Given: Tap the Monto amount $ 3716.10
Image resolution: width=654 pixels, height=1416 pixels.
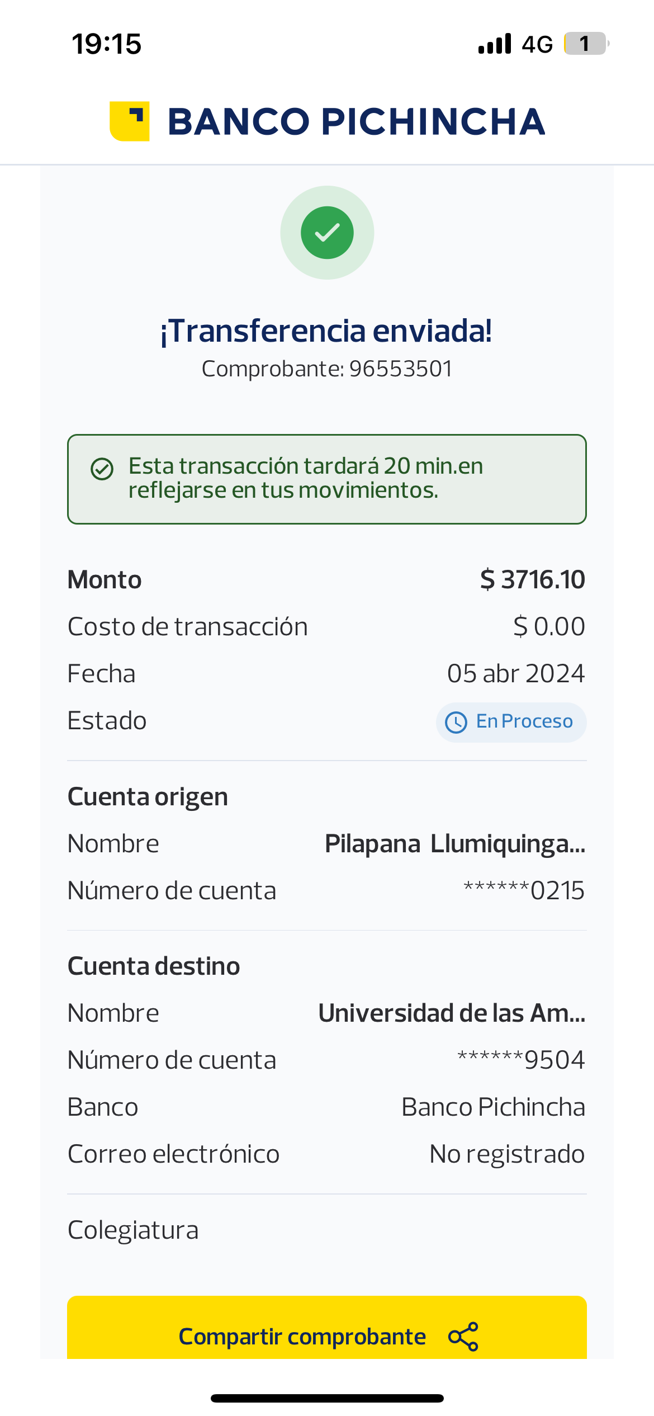Looking at the screenshot, I should 532,579.
